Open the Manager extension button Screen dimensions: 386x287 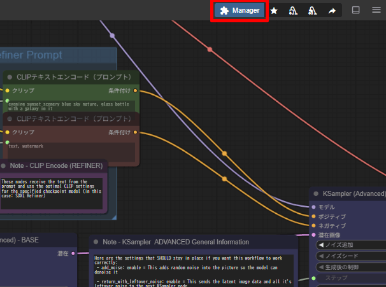[239, 11]
